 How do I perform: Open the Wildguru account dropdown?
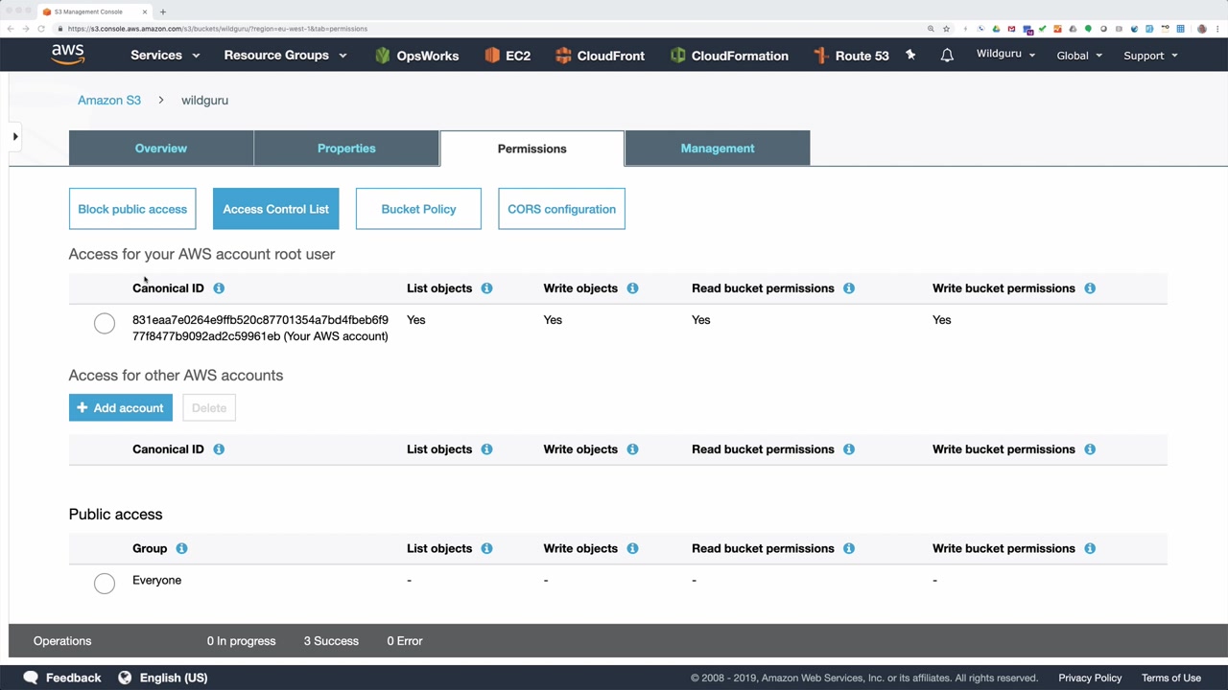1005,55
